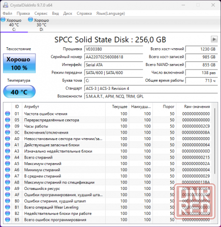The width and height of the screenshot is (221, 227).
Task: Select the row Всего стираний
Action: [108, 157]
